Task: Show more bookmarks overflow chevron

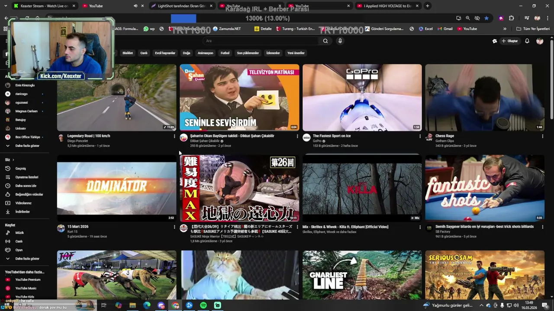Action: (x=505, y=29)
